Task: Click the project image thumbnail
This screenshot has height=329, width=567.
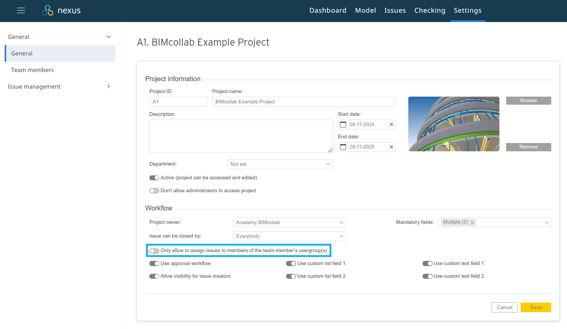Action: point(454,124)
